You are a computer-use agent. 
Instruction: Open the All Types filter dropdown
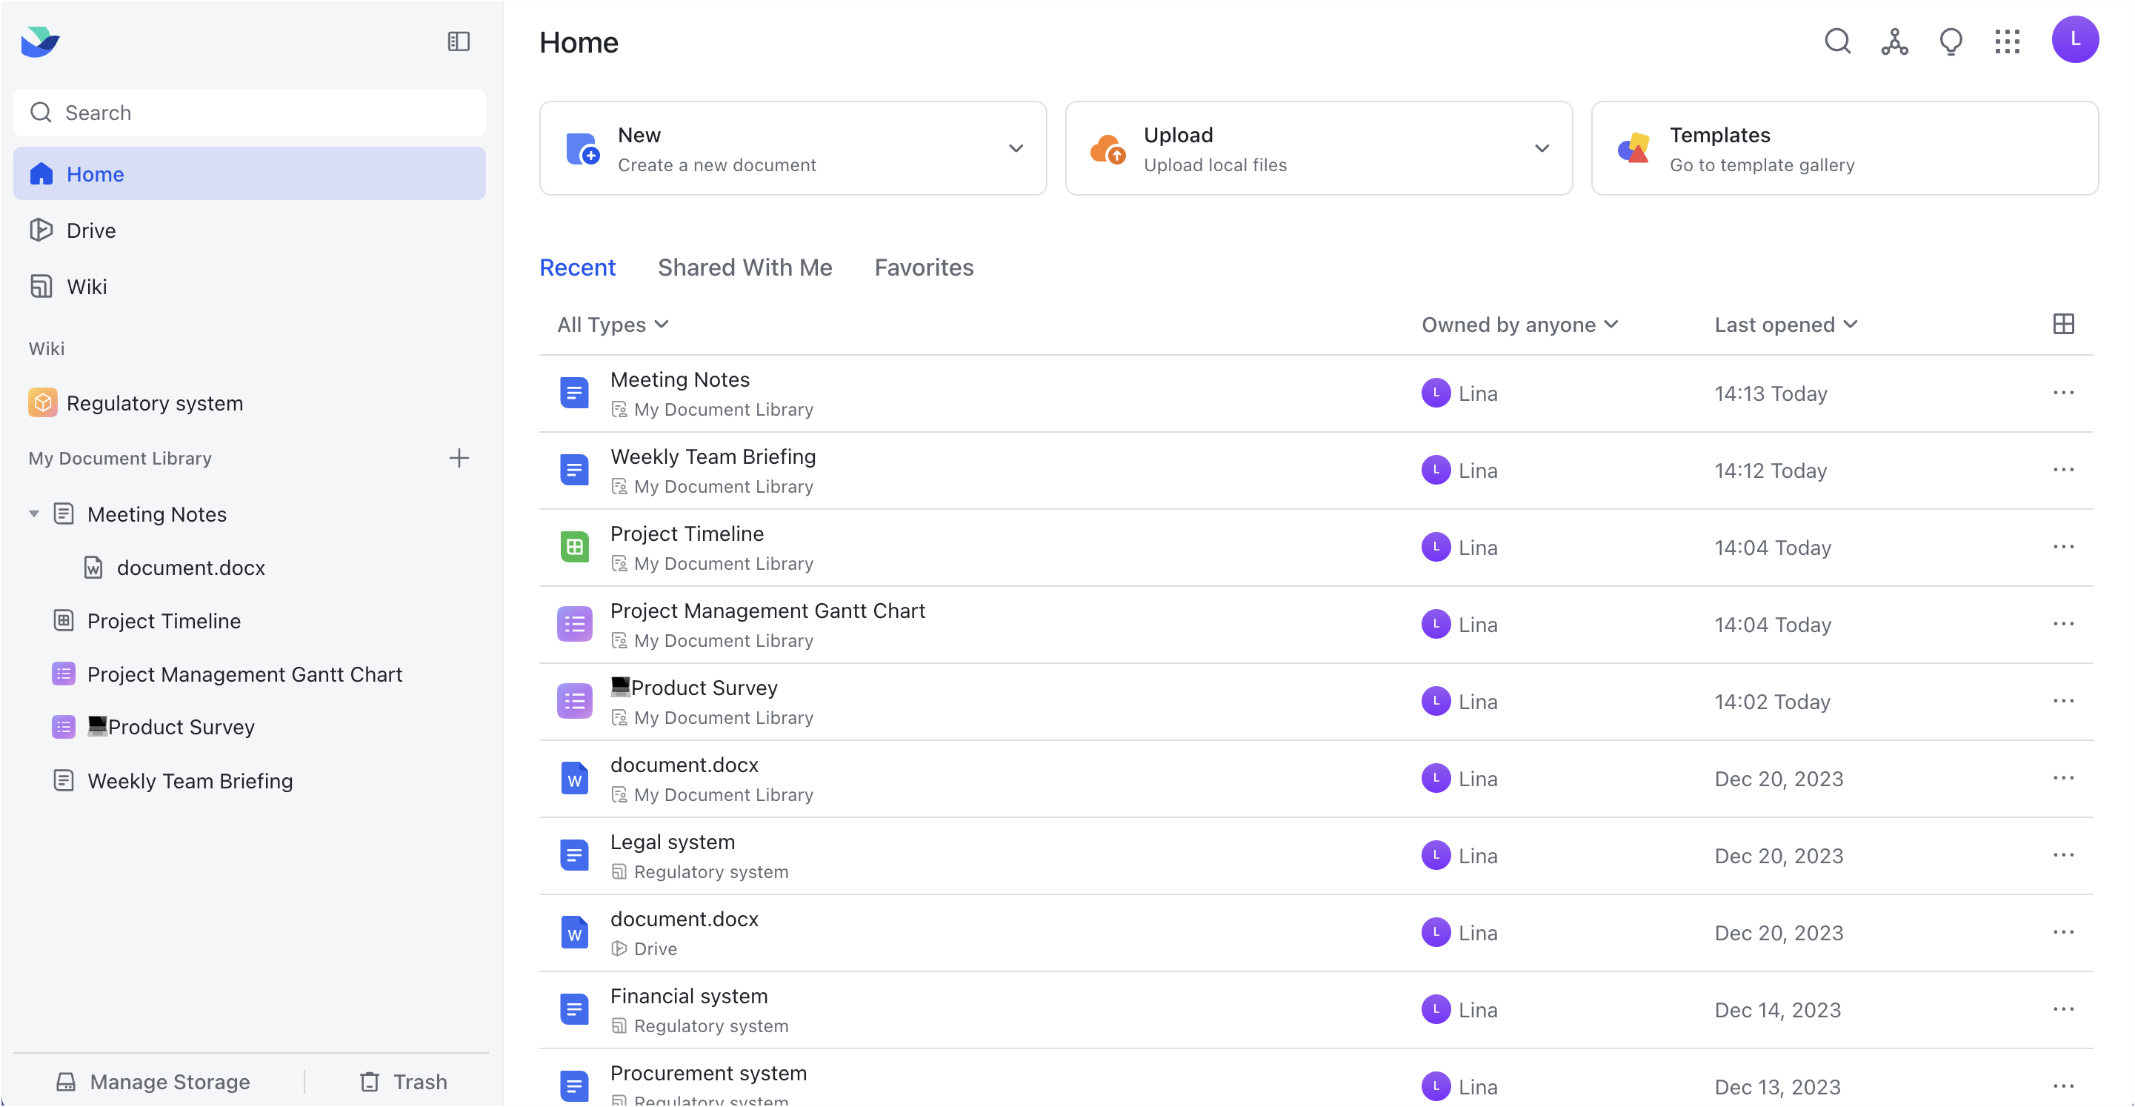click(613, 325)
